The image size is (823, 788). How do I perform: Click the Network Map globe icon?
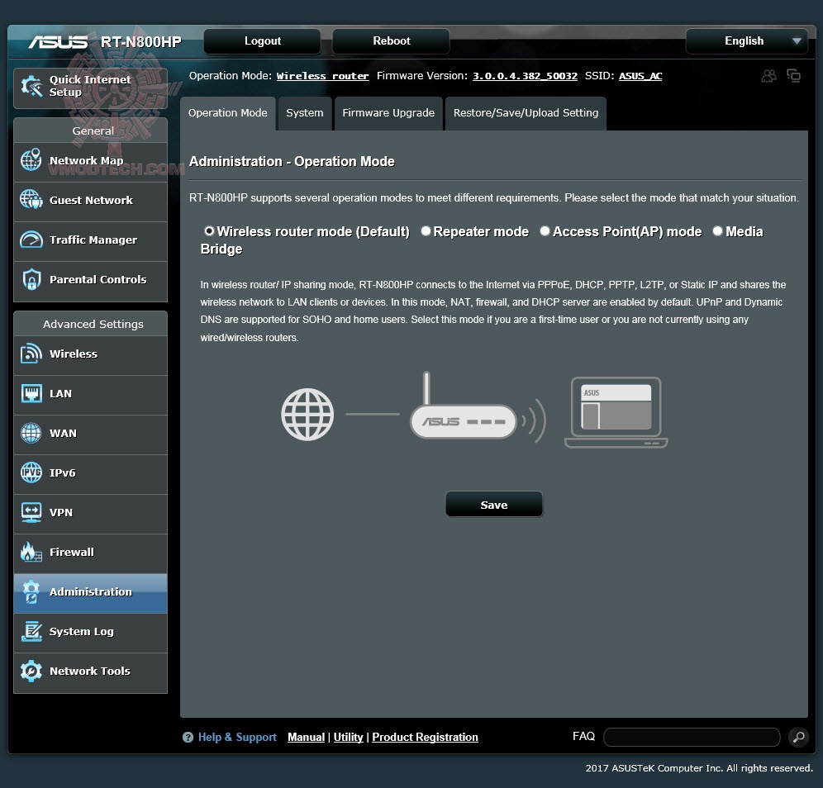31,160
